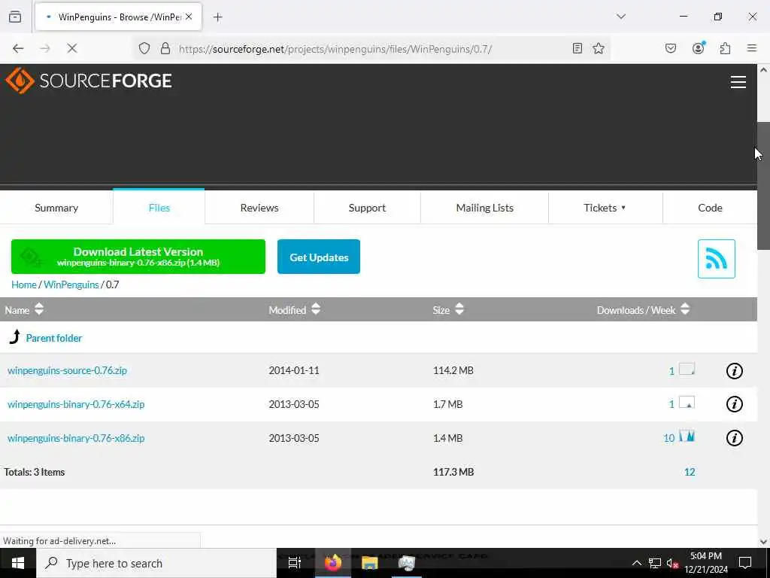Click the Windows Start button
Viewport: 770px width, 578px height.
point(18,563)
